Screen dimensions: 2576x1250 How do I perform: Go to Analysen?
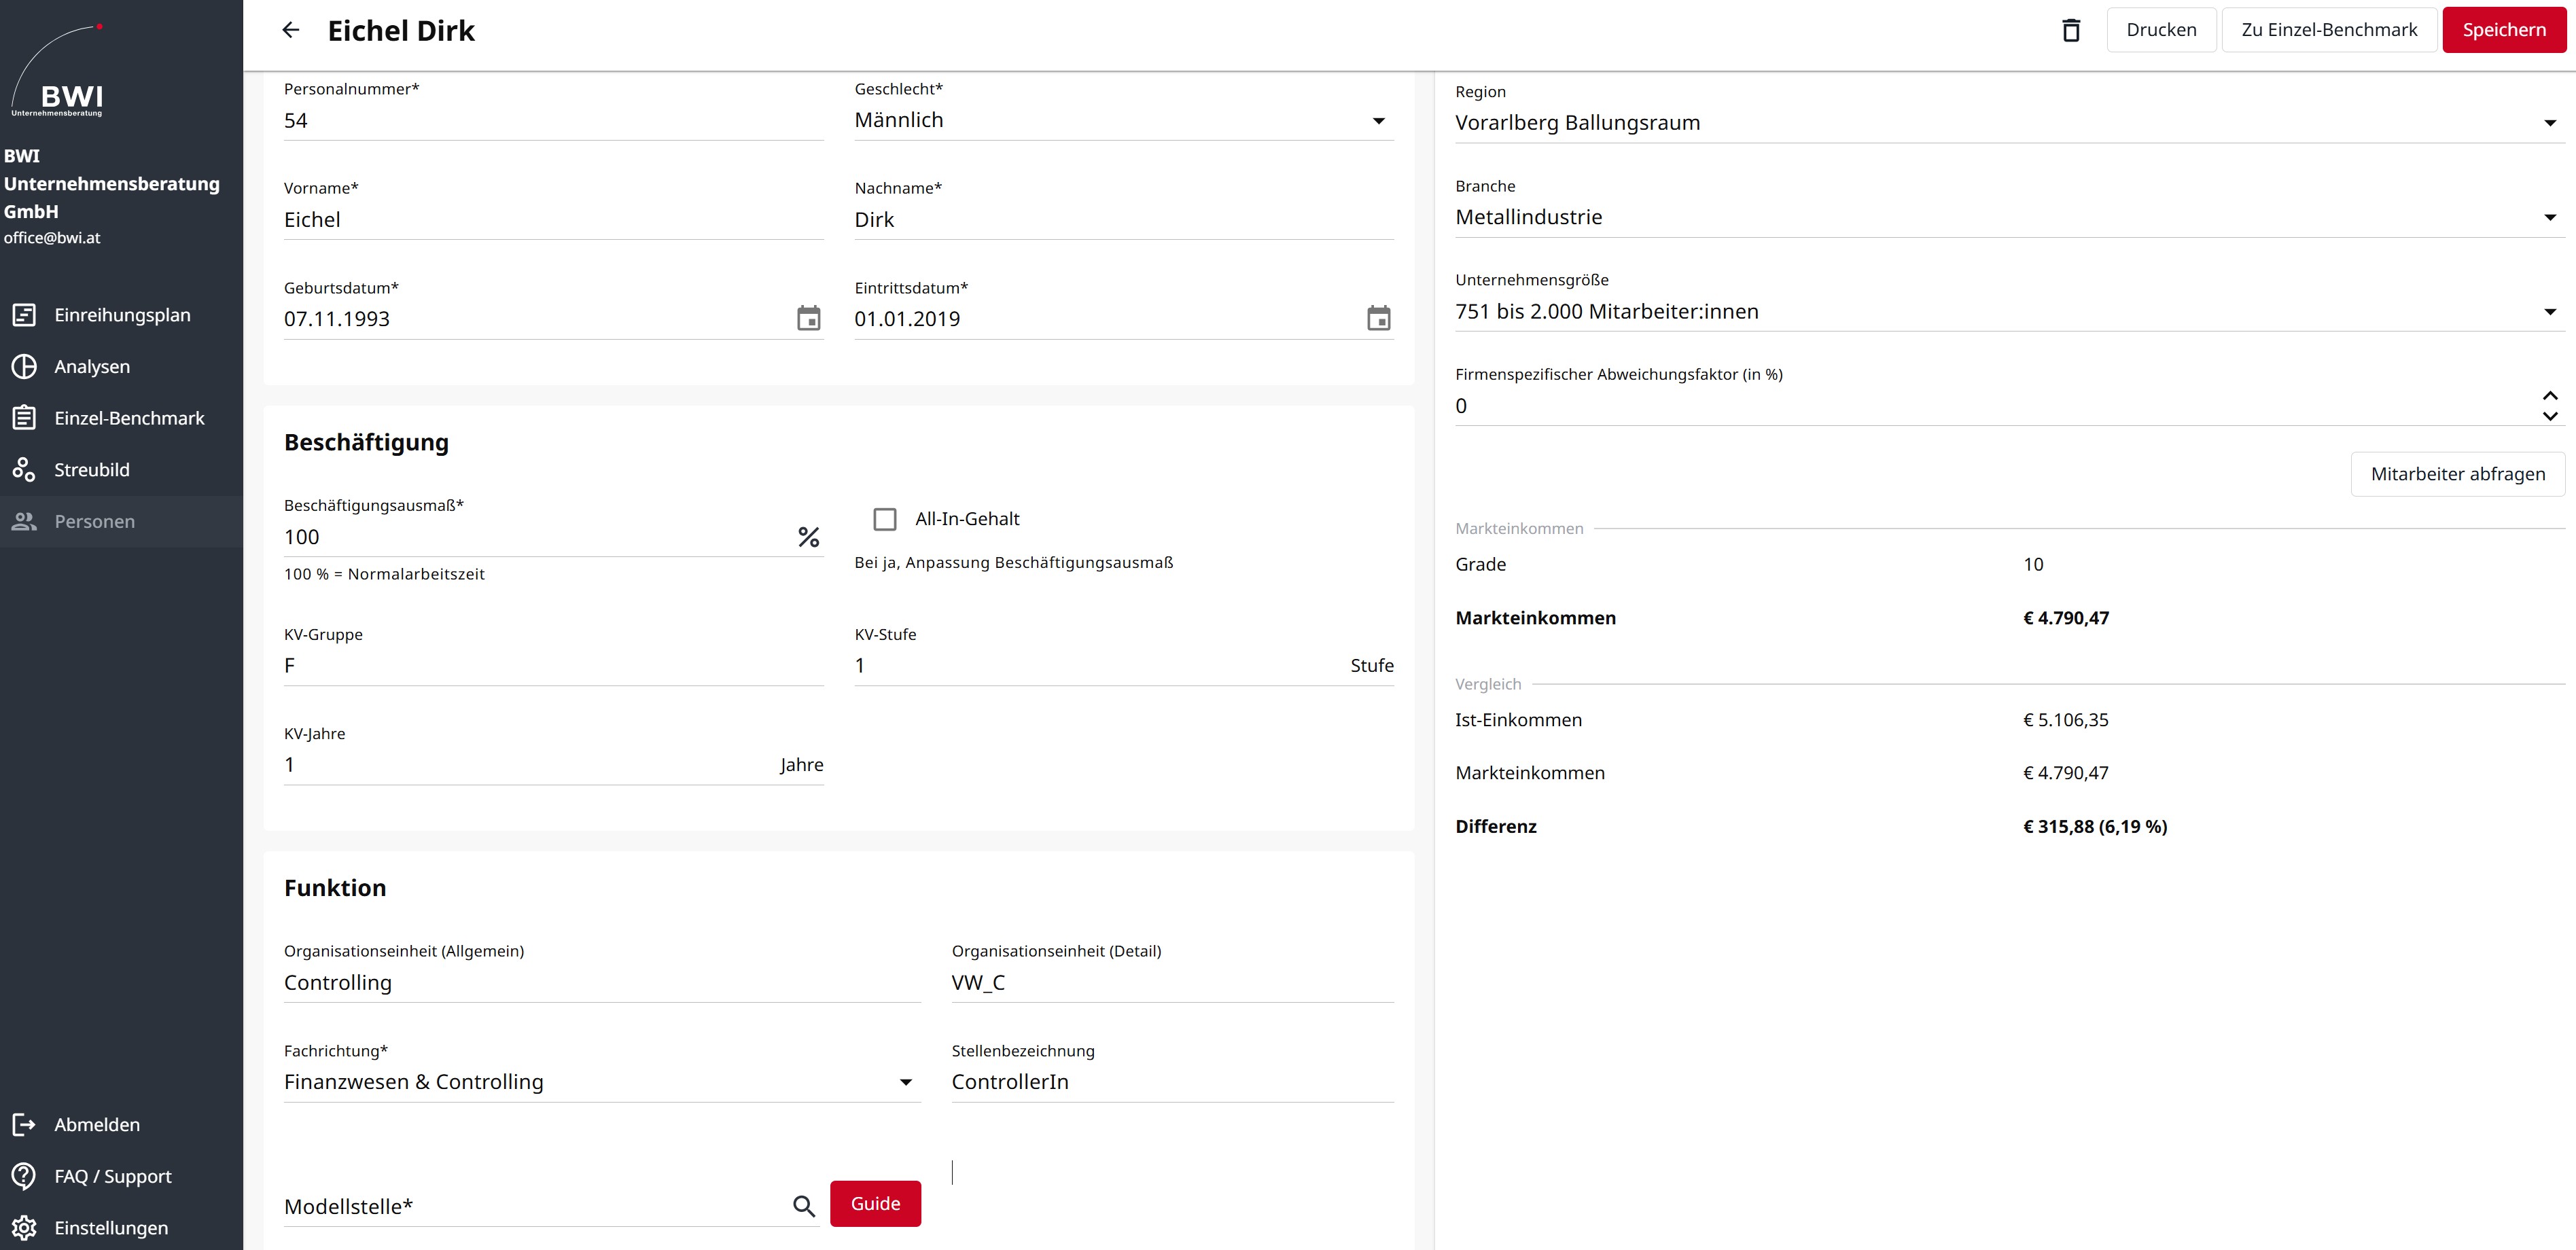coord(122,366)
